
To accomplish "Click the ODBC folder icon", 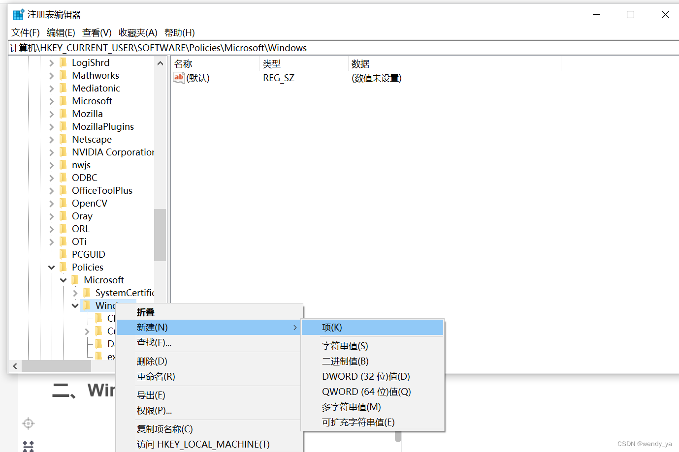I will [63, 178].
